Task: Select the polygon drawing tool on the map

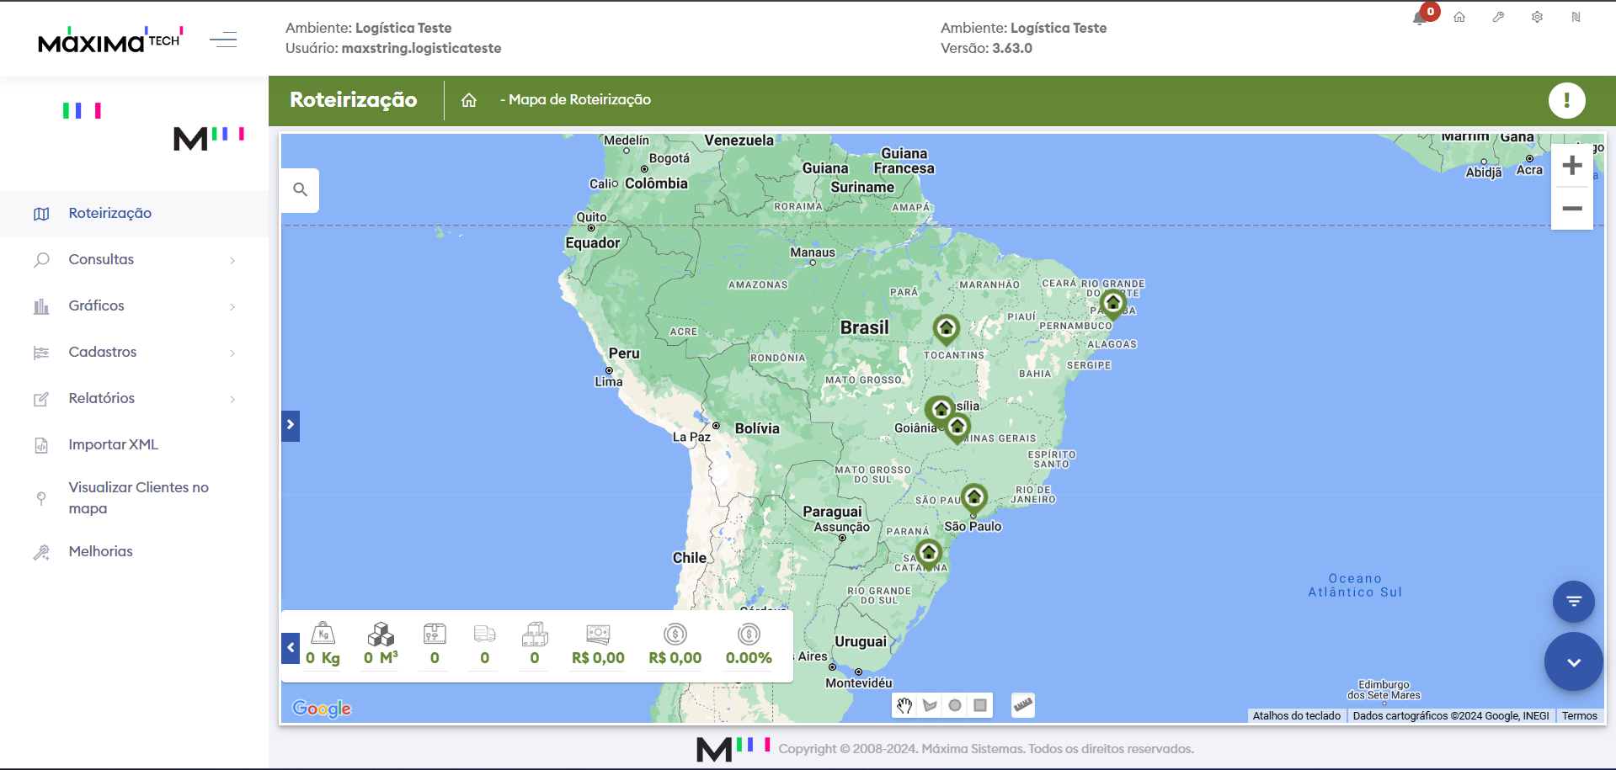Action: pyautogui.click(x=930, y=705)
